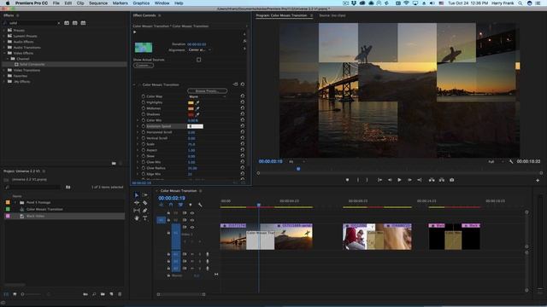Click Go to Out point button

tap(420, 180)
